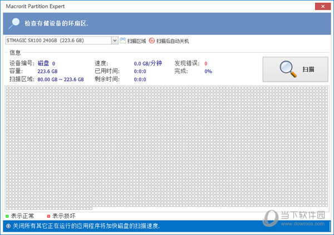The width and height of the screenshot is (334, 235).
Task: Click the sector block grid area
Action: 166,148
